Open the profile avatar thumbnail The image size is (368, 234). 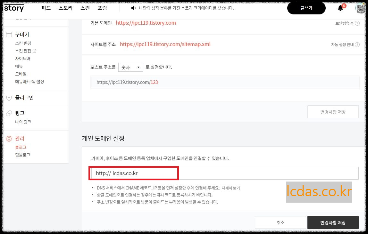click(361, 8)
